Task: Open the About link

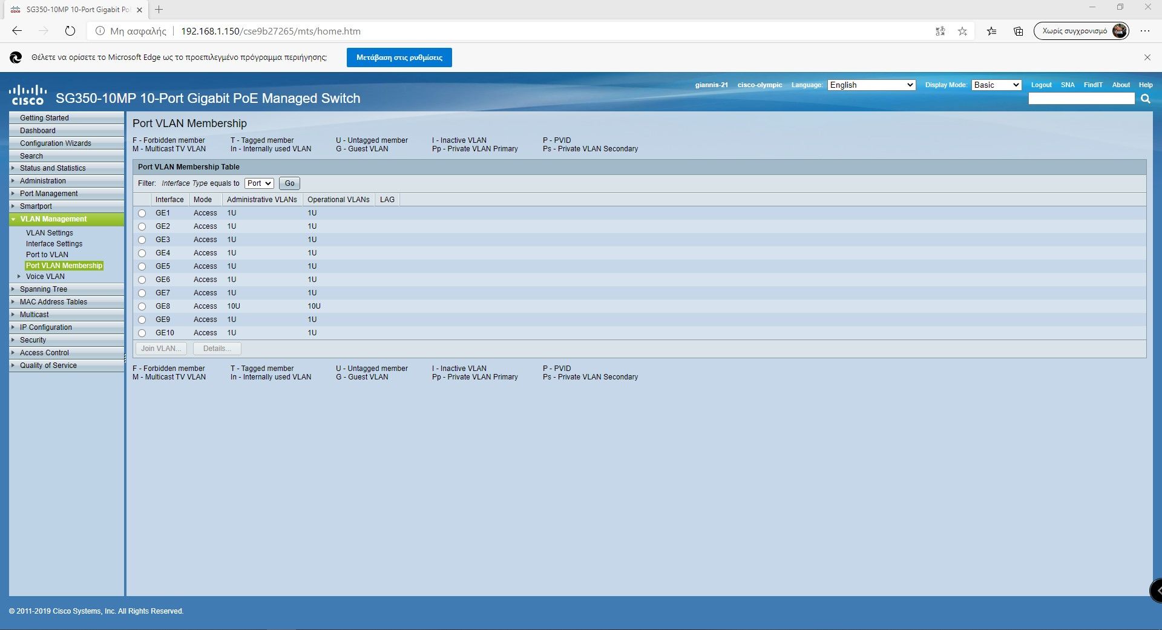Action: coord(1121,85)
